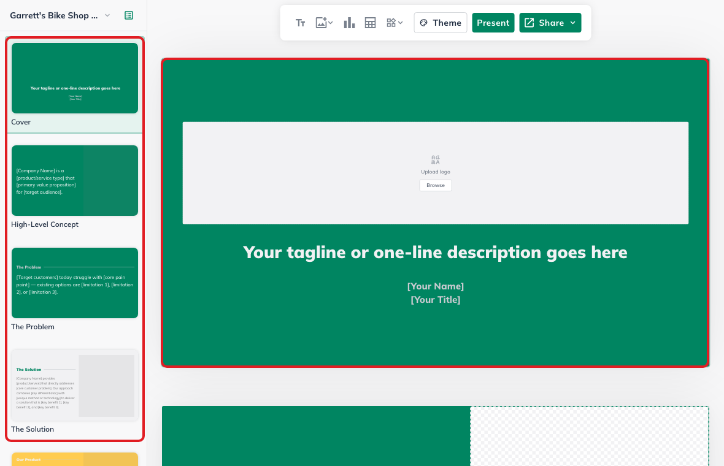
Task: Insert a table from toolbar
Action: coord(371,23)
